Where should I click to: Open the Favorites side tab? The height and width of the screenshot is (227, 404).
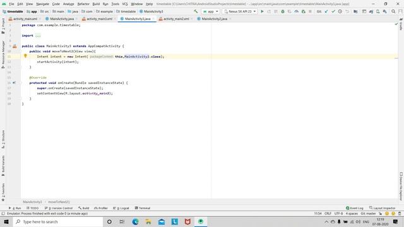click(3, 192)
